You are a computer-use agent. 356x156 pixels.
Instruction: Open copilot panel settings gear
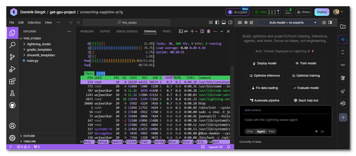(246, 23)
